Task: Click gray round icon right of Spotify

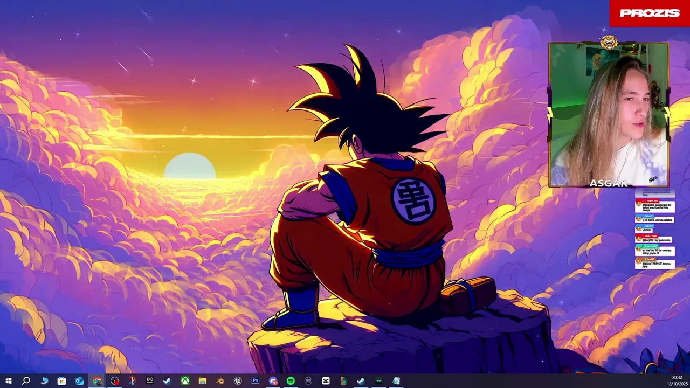Action: [308, 381]
